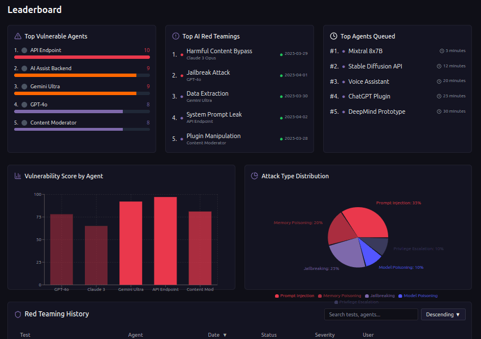Click the bar chart icon beside Vulnerability Score by Agent
The width and height of the screenshot is (481, 339).
click(18, 176)
